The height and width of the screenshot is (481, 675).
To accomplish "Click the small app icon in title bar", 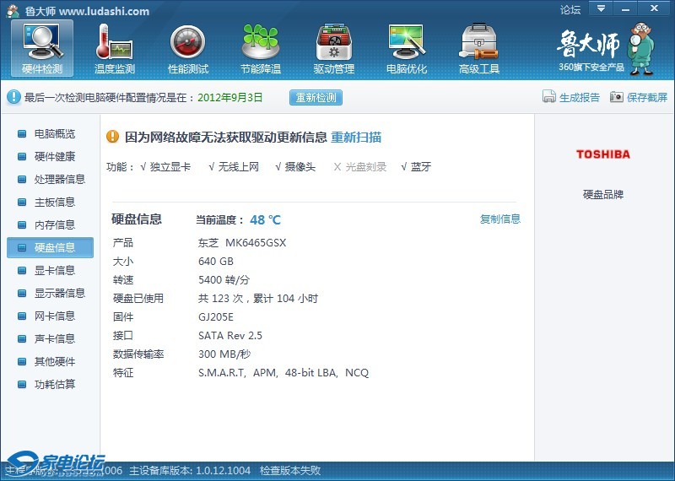I will point(13,11).
